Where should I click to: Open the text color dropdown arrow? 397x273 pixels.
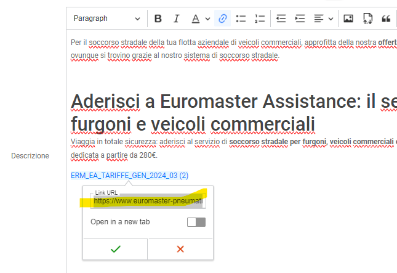pos(207,18)
